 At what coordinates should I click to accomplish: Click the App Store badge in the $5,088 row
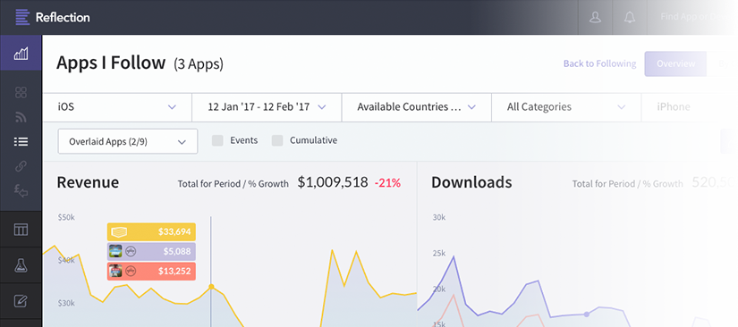(131, 251)
